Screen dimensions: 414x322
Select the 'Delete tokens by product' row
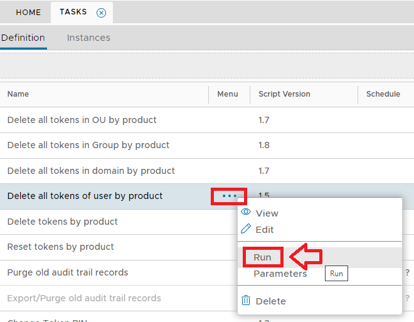(x=62, y=222)
